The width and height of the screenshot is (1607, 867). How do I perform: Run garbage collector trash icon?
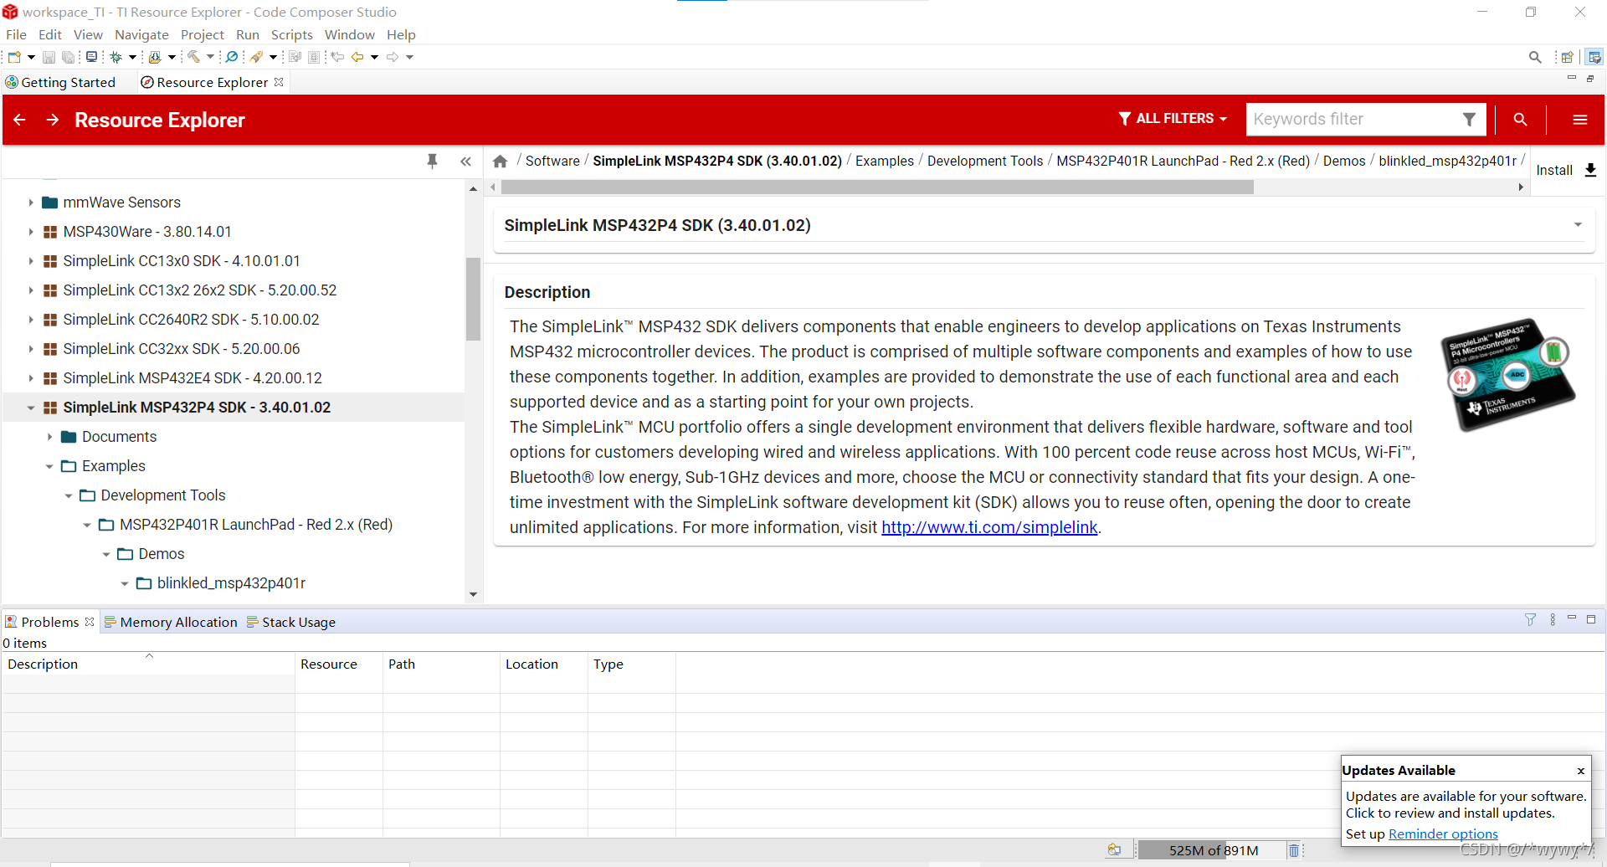click(x=1294, y=850)
